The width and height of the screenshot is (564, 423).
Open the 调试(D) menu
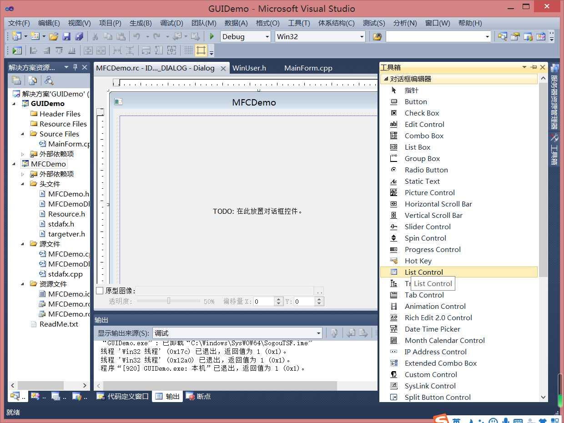pos(171,23)
